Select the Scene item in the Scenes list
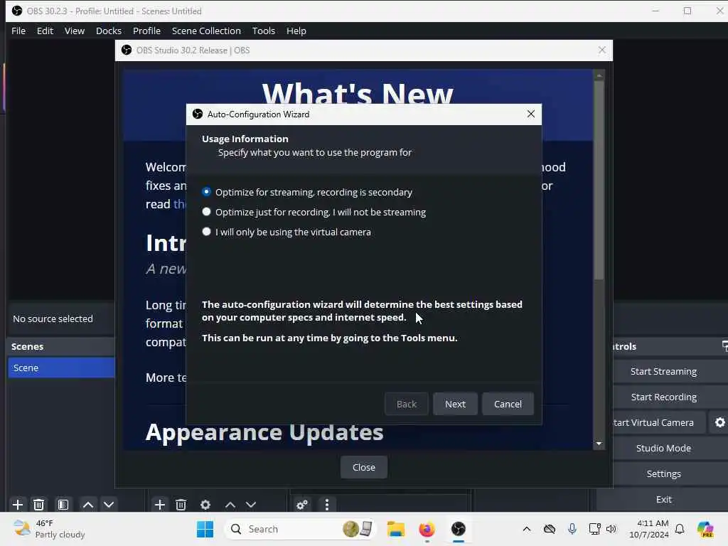Viewport: 728px width, 546px height. coord(61,368)
